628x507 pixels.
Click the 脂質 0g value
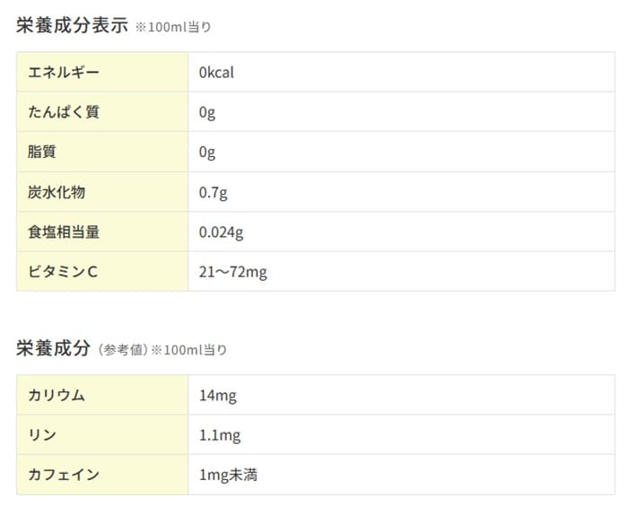(x=207, y=152)
